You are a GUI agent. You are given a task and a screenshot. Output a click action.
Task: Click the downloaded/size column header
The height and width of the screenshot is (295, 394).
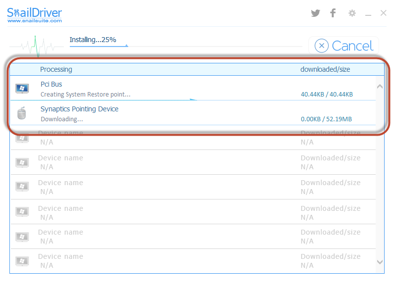click(325, 69)
